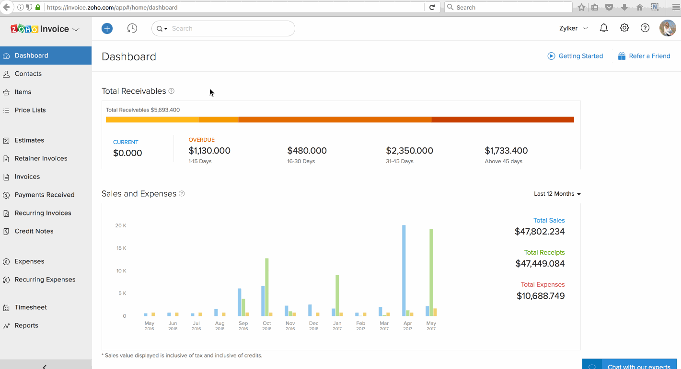Open the notifications bell icon

tap(604, 28)
